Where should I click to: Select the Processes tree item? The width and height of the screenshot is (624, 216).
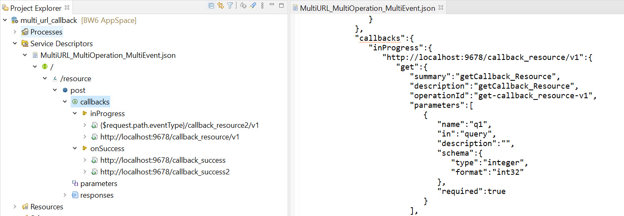pyautogui.click(x=47, y=32)
